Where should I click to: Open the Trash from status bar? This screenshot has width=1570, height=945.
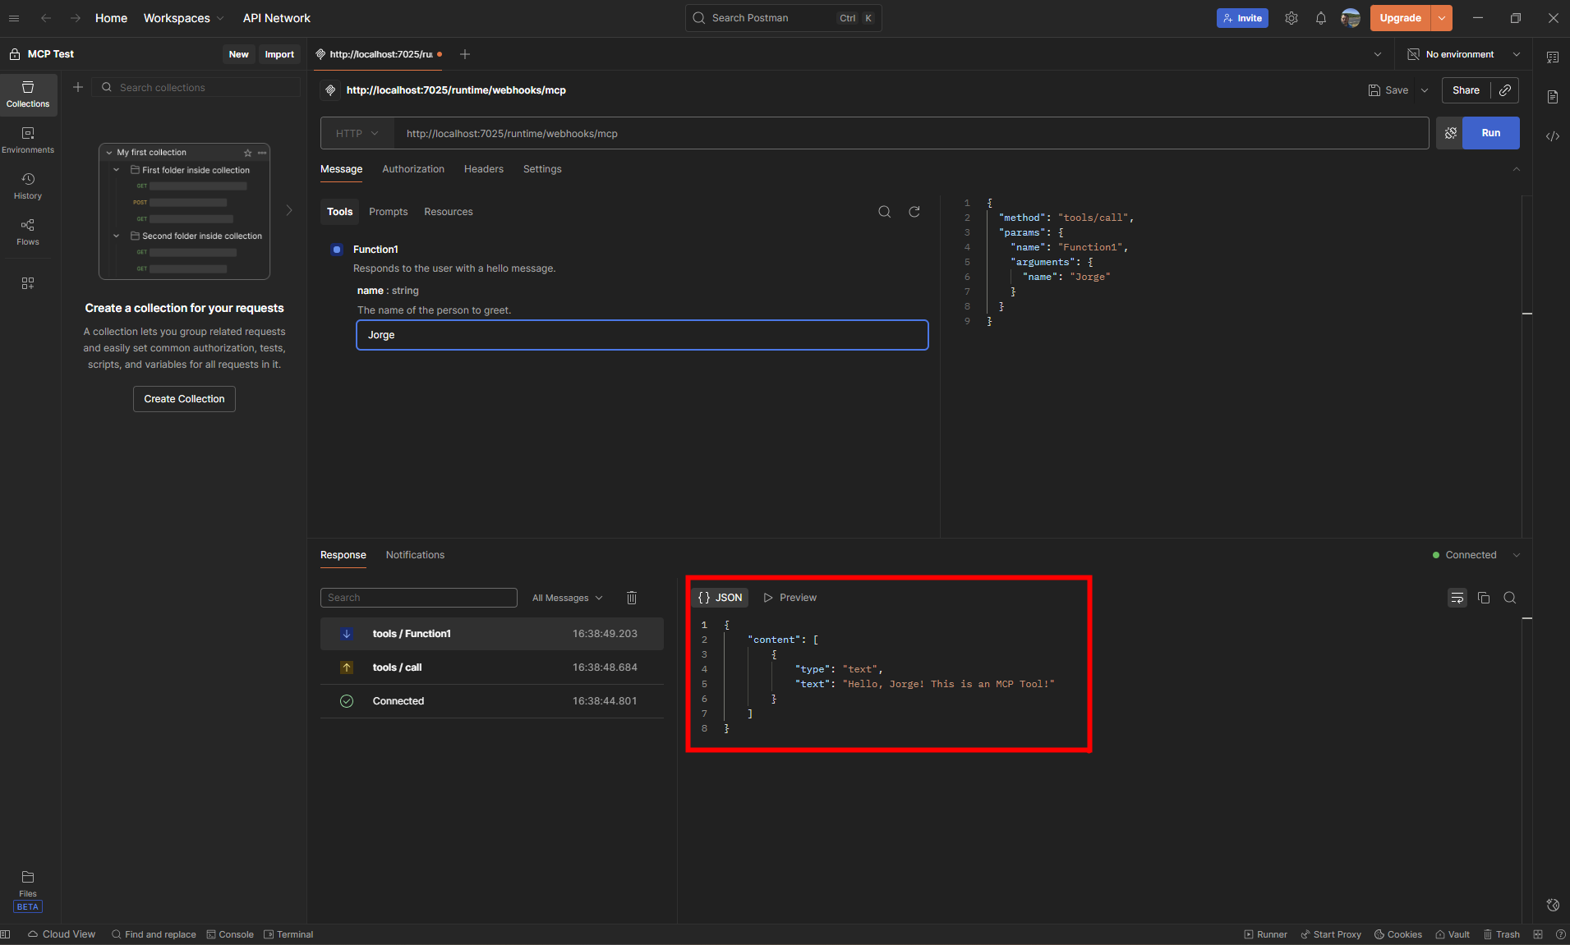click(1502, 934)
